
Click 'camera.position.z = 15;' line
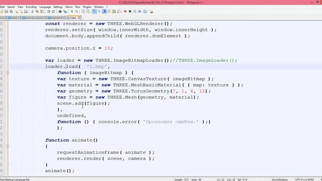(79, 48)
